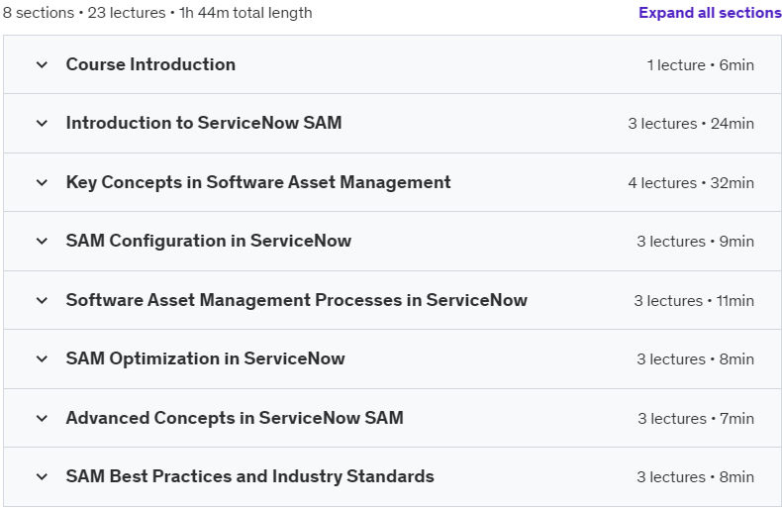
Task: Click the '3 lectures • 9min' text
Action: pyautogui.click(x=695, y=242)
